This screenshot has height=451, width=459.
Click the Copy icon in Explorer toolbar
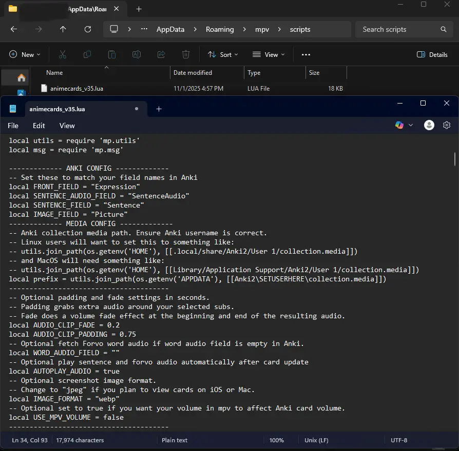pyautogui.click(x=87, y=55)
